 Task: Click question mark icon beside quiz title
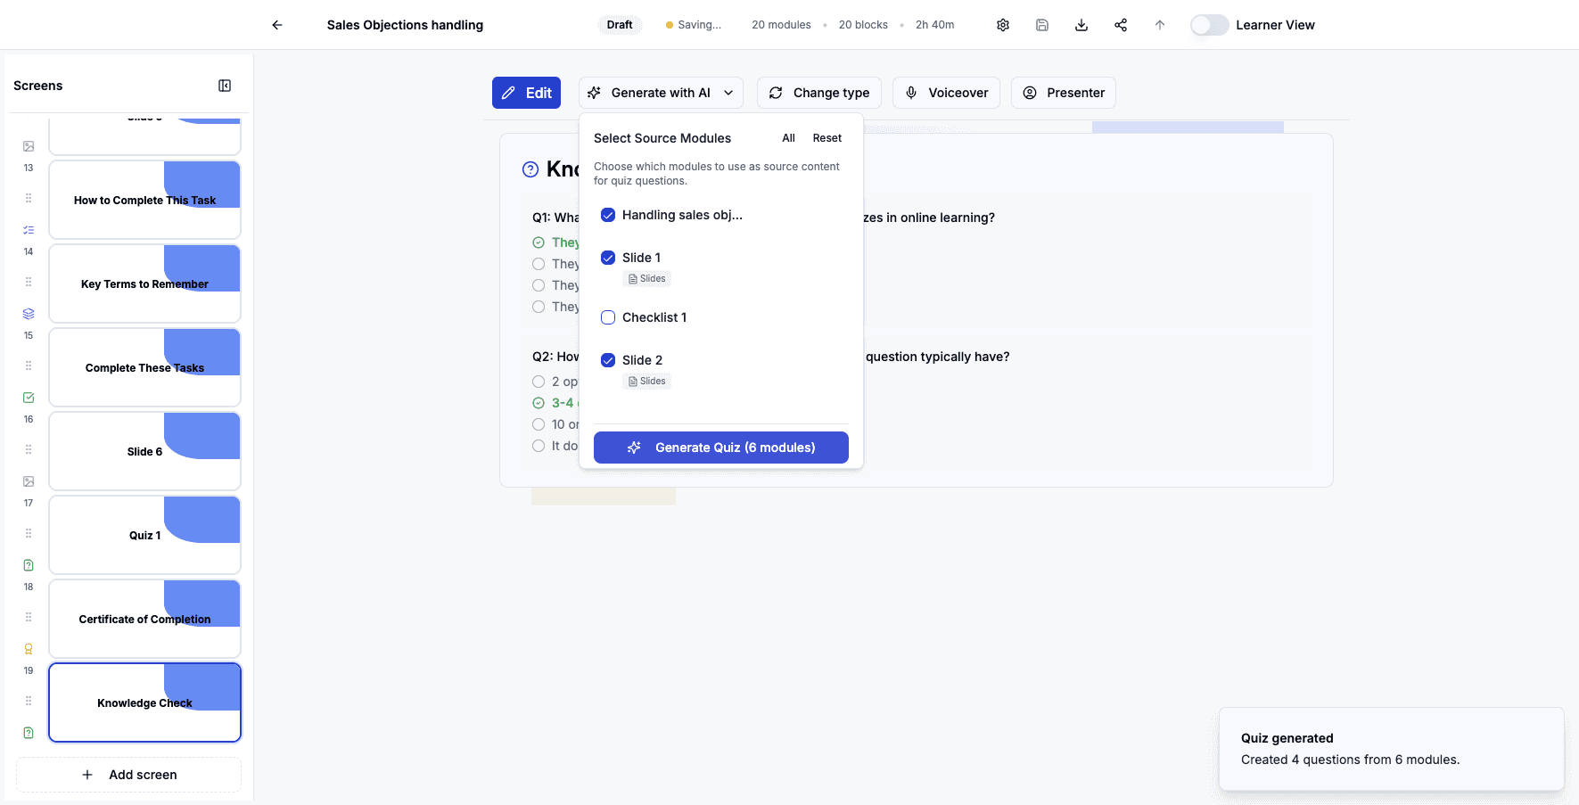[530, 169]
